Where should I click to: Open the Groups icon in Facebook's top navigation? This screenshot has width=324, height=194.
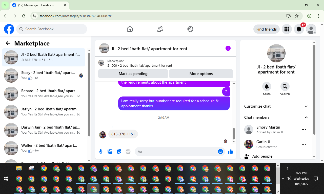(x=190, y=29)
